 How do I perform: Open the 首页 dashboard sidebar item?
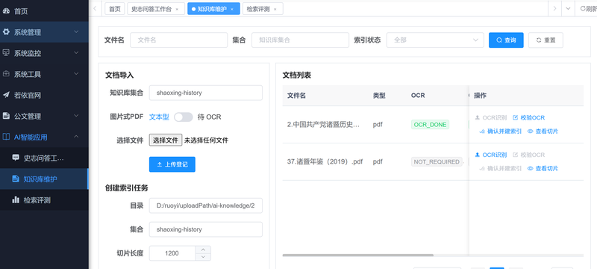(x=44, y=11)
